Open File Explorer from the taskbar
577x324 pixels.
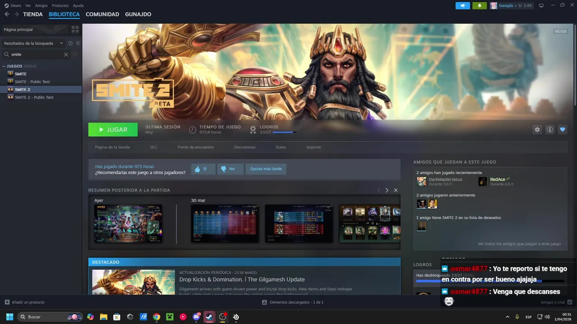tap(103, 317)
